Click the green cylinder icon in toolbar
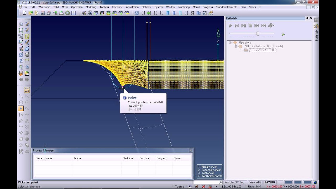336x189 pixels. 149,13
